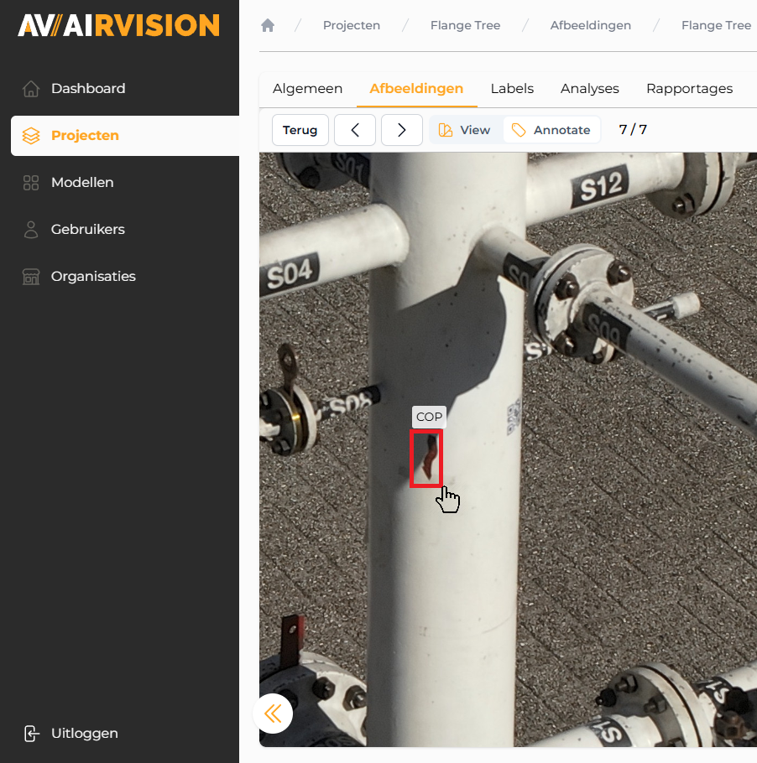Open the Algemeen tab
757x763 pixels.
tap(307, 89)
